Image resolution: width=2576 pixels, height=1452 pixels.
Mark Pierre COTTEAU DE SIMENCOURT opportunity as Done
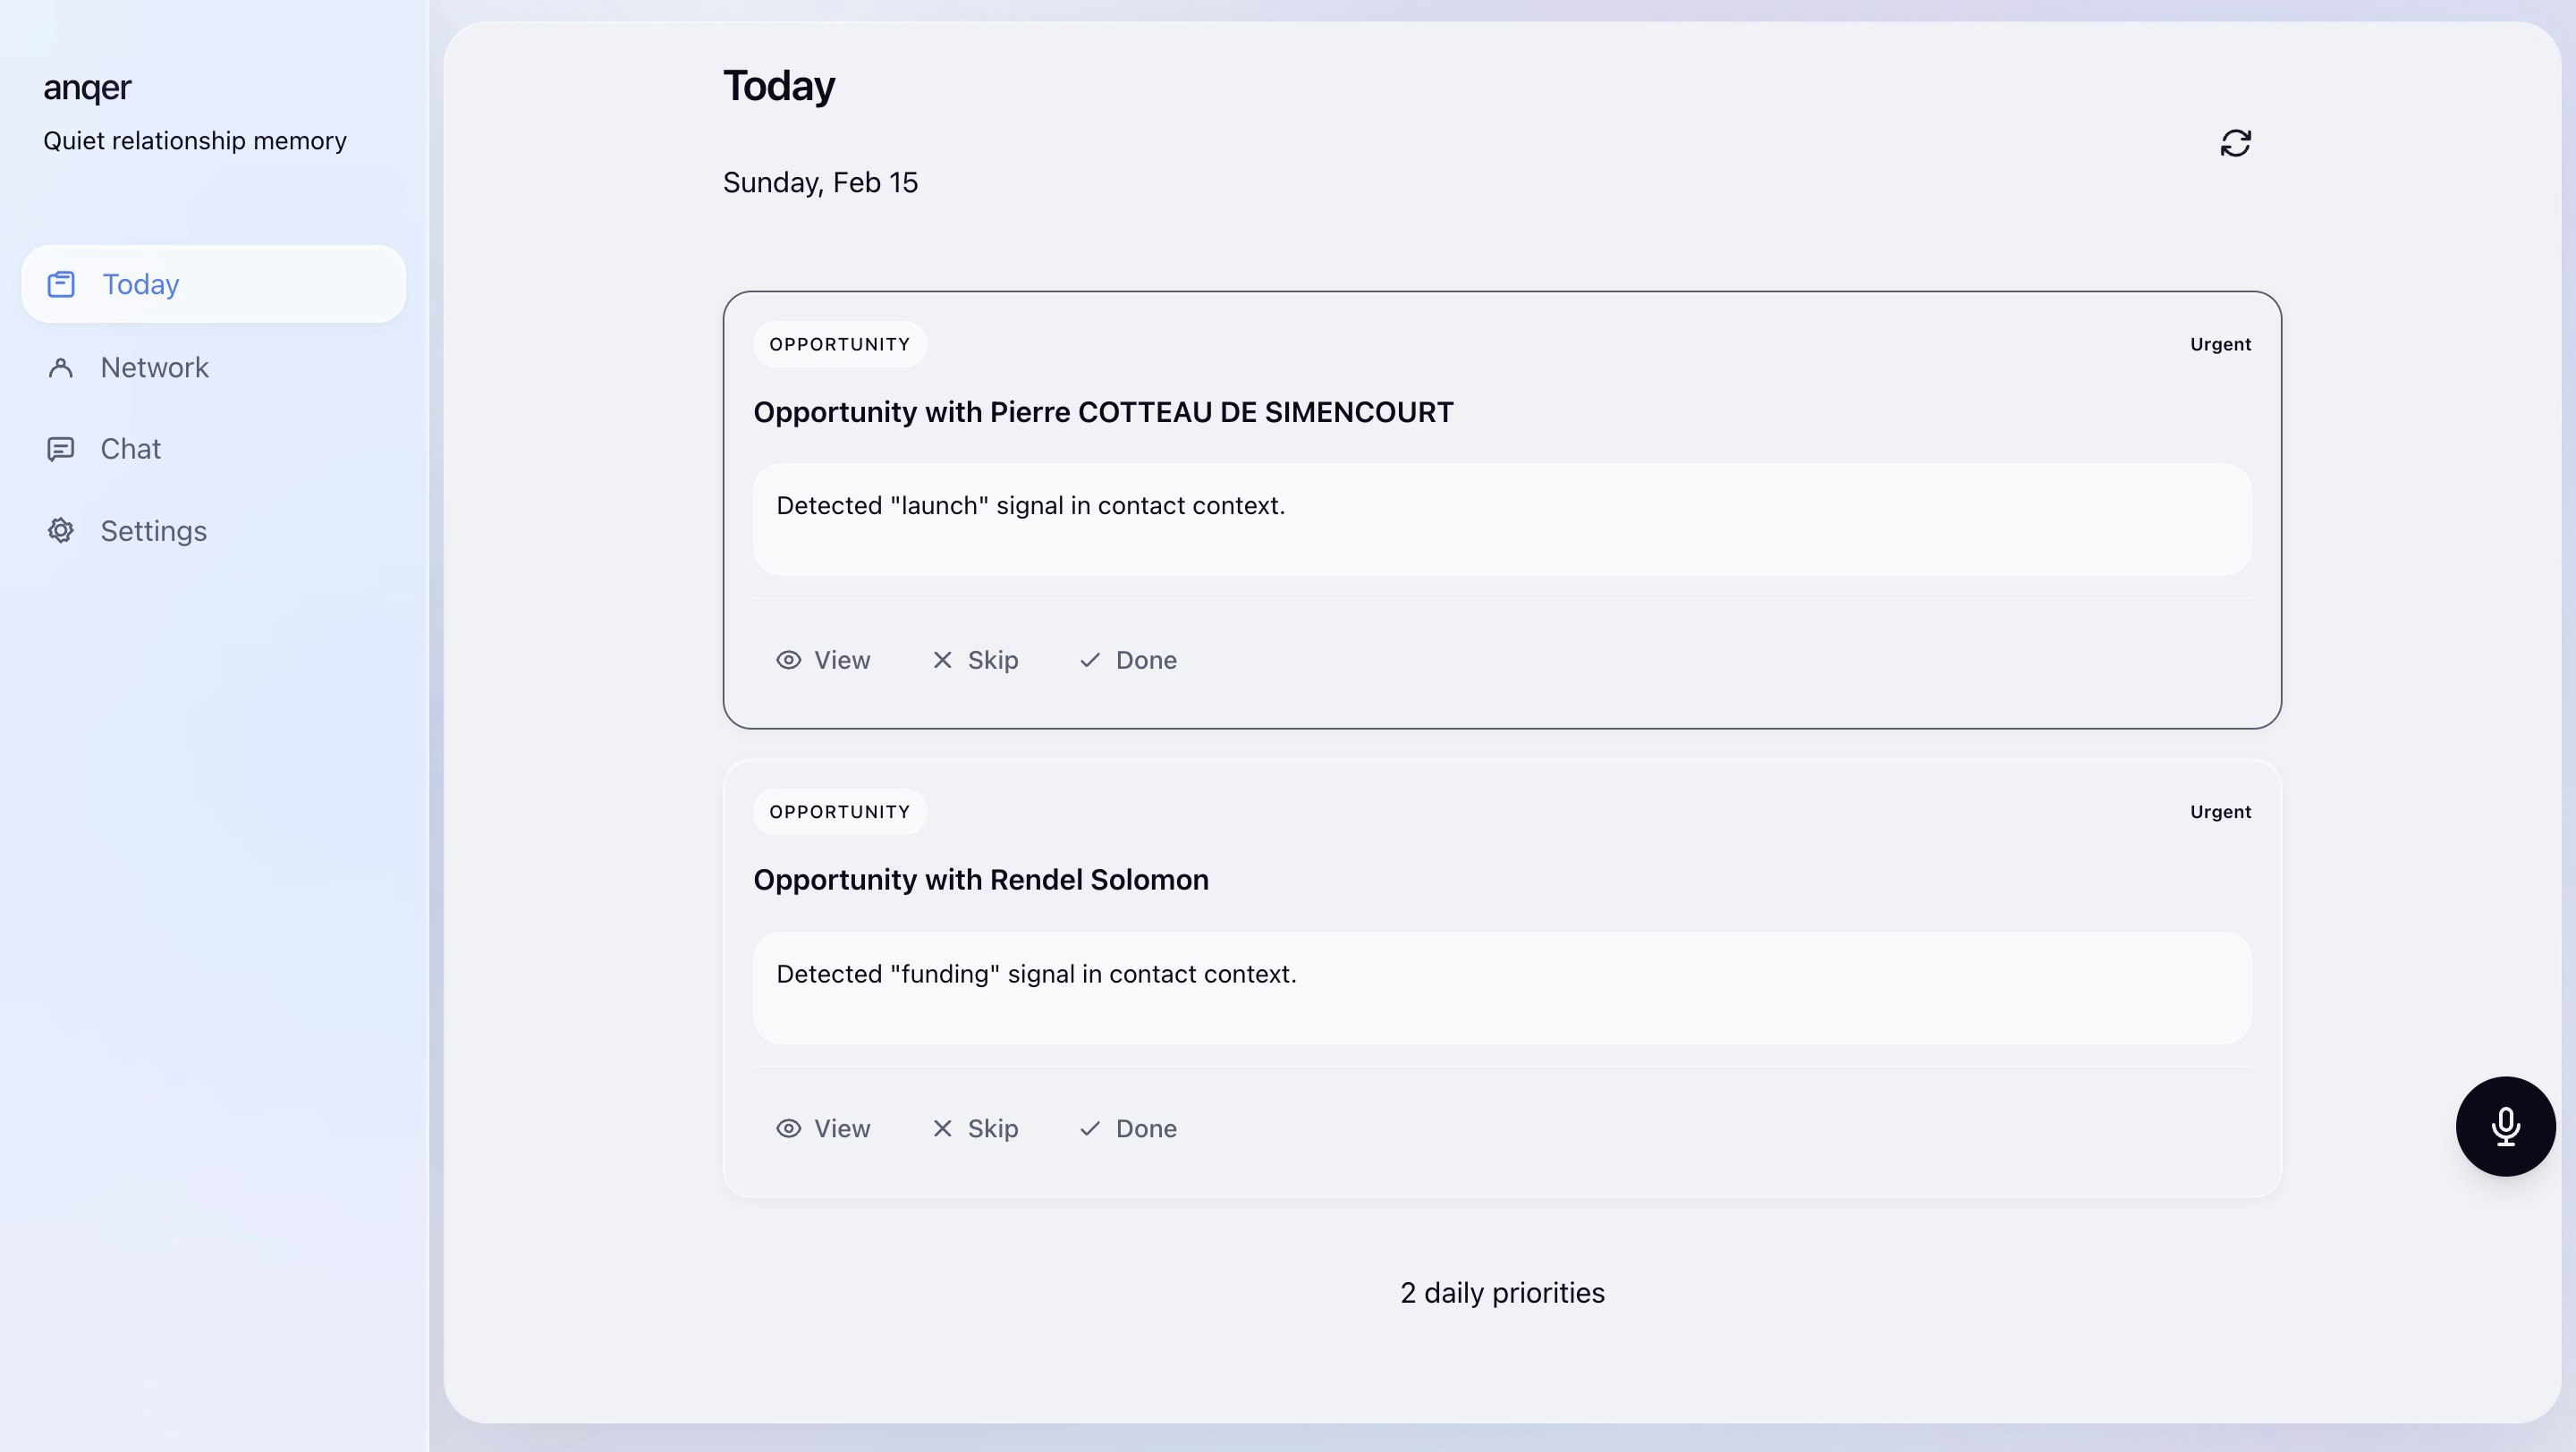pyautogui.click(x=1128, y=660)
